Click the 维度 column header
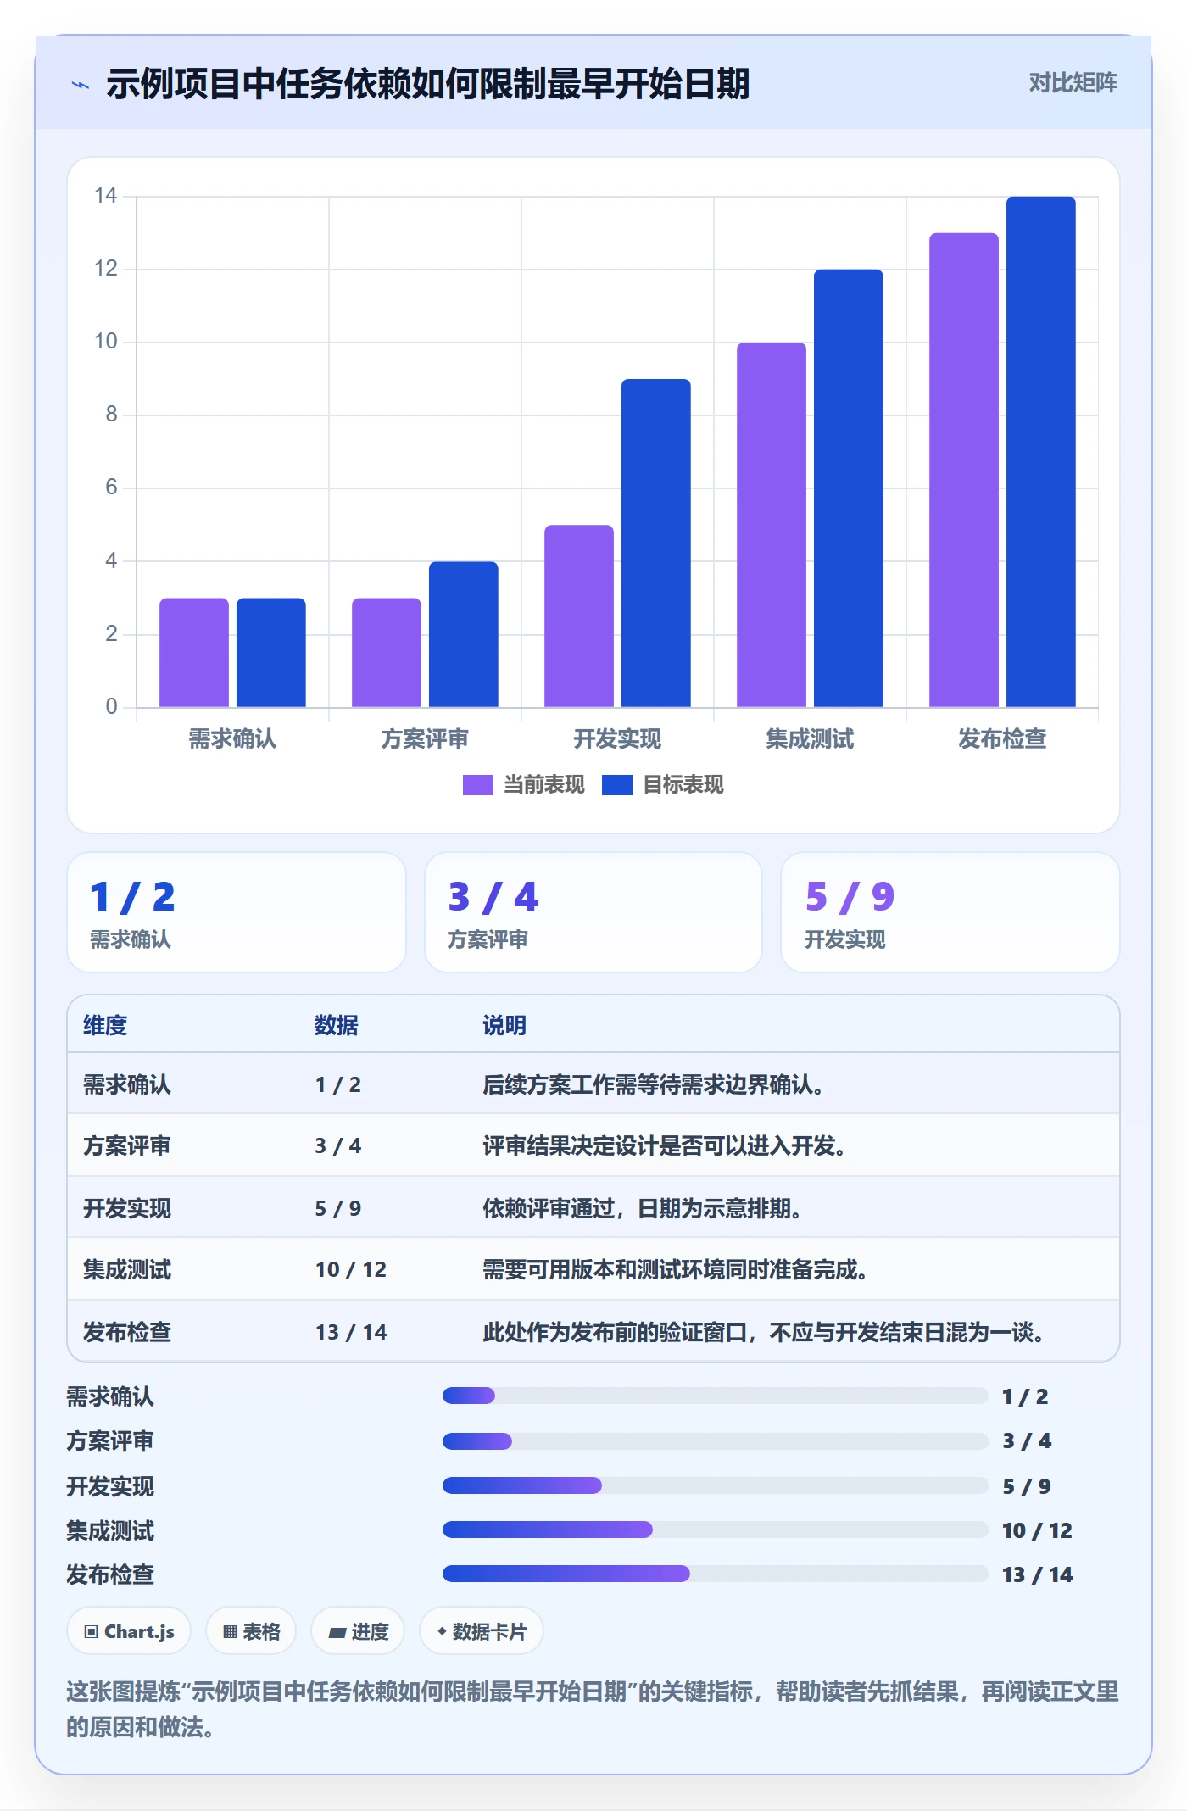The image size is (1187, 1811). click(x=105, y=1025)
